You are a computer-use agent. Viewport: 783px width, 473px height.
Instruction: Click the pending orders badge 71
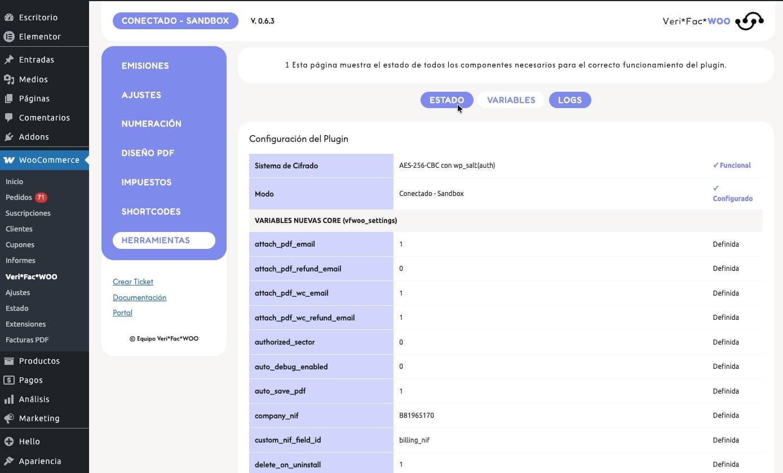click(41, 198)
